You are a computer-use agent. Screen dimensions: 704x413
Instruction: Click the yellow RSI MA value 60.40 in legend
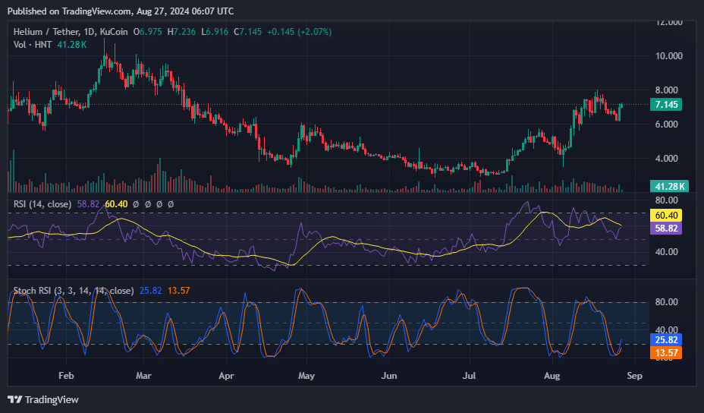coord(116,204)
